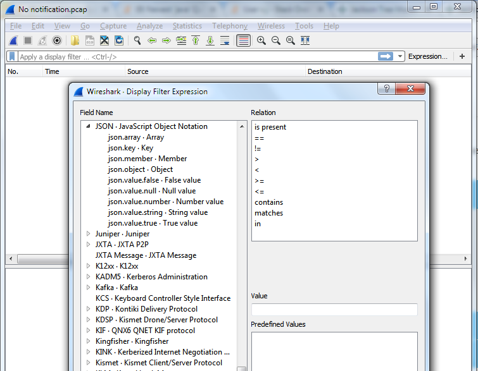478x371 pixels.
Task: Click the Expression... button
Action: click(x=428, y=57)
